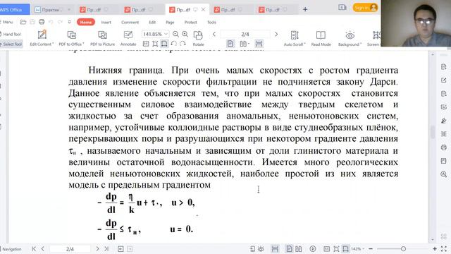Open the search icon in right sidebar
Image resolution: width=451 pixels, height=254 pixels.
(x=443, y=174)
